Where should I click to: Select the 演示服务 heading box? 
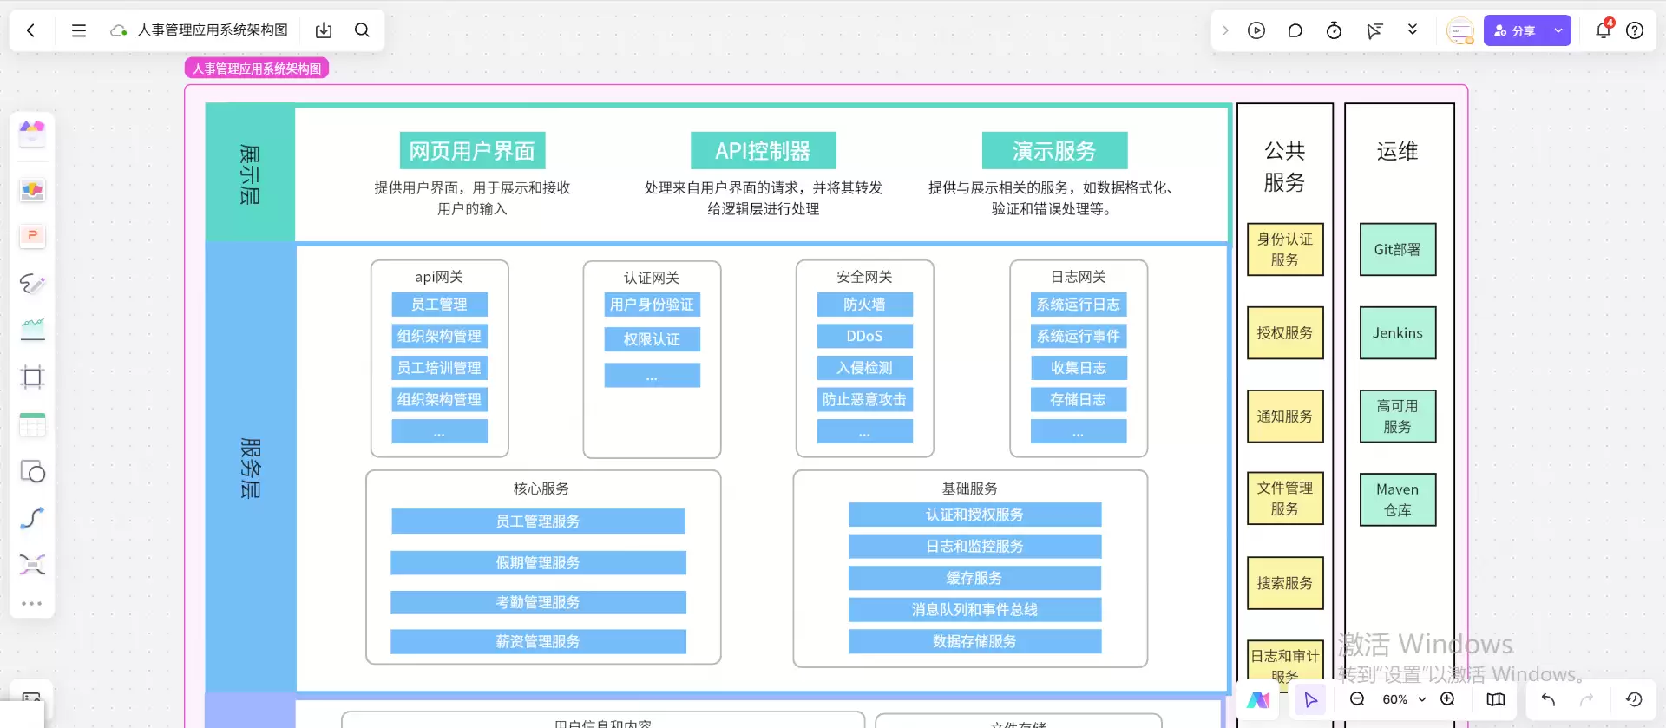point(1054,151)
